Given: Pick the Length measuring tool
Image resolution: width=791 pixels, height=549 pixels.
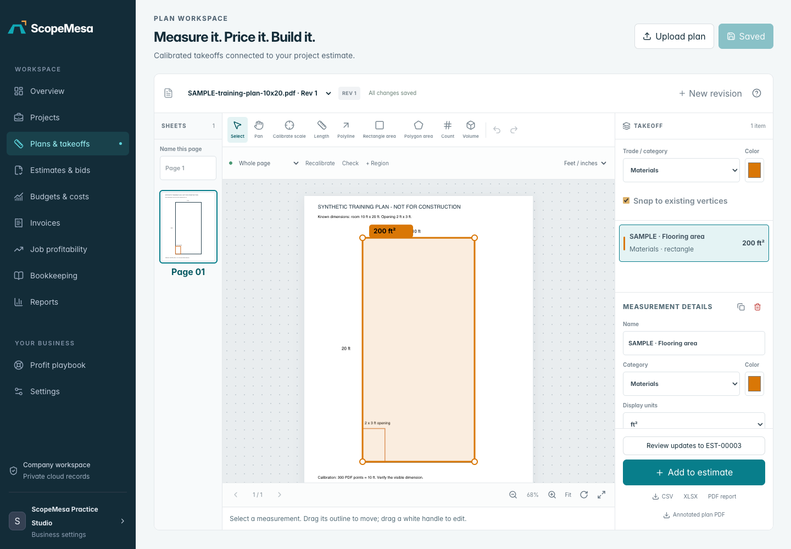Looking at the screenshot, I should click(x=321, y=130).
